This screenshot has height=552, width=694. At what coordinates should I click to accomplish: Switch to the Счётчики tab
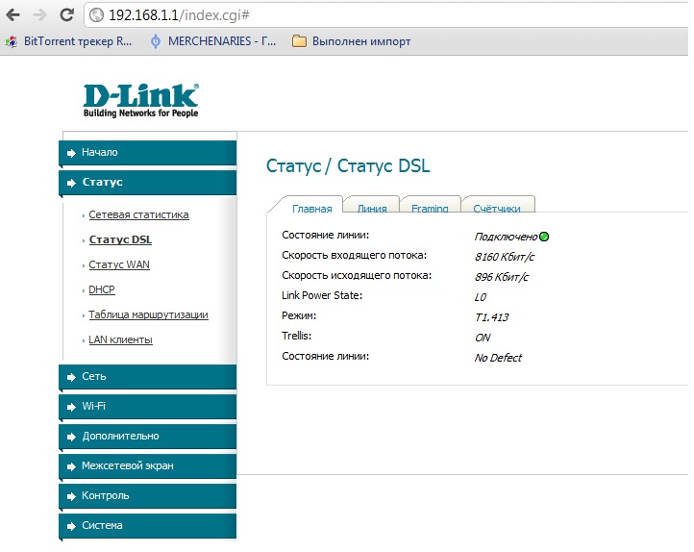(497, 208)
